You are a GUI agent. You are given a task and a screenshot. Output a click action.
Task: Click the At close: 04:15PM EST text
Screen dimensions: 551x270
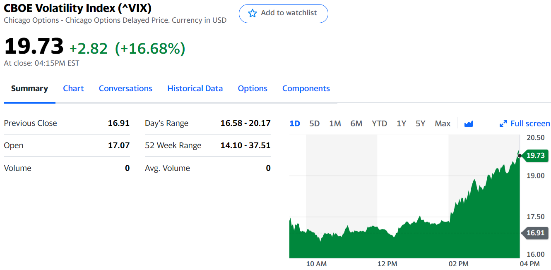click(41, 63)
